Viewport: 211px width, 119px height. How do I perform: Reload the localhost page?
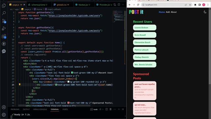coord(138,5)
